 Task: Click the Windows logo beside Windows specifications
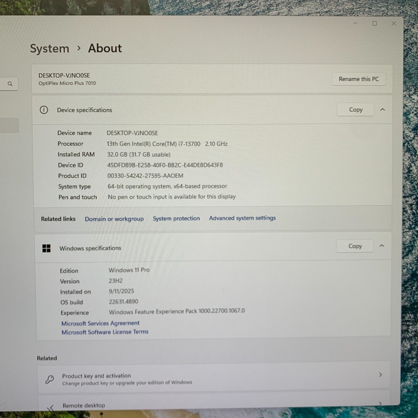46,248
